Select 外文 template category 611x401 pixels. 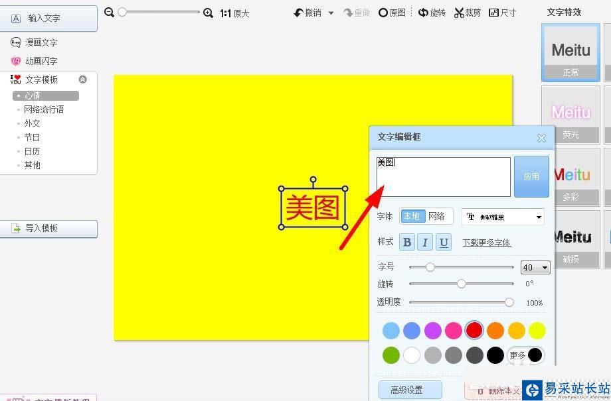32,124
